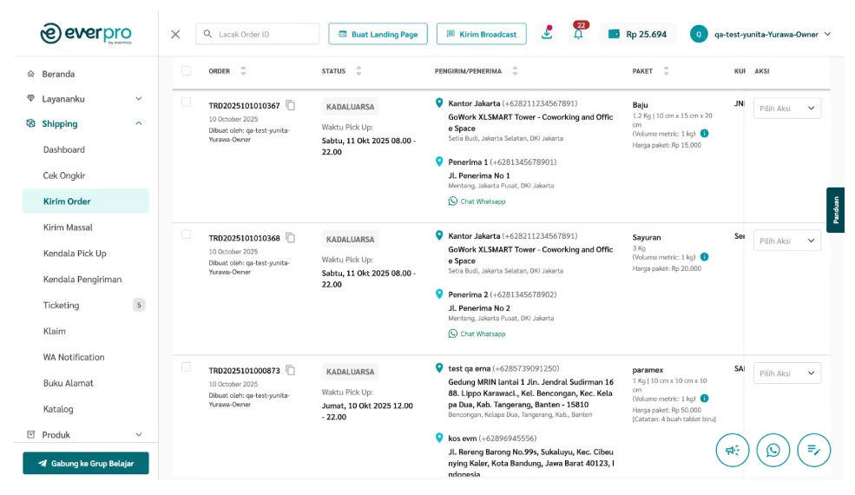Click the Buat Landing Page button
This screenshot has width=855, height=495.
coord(378,35)
